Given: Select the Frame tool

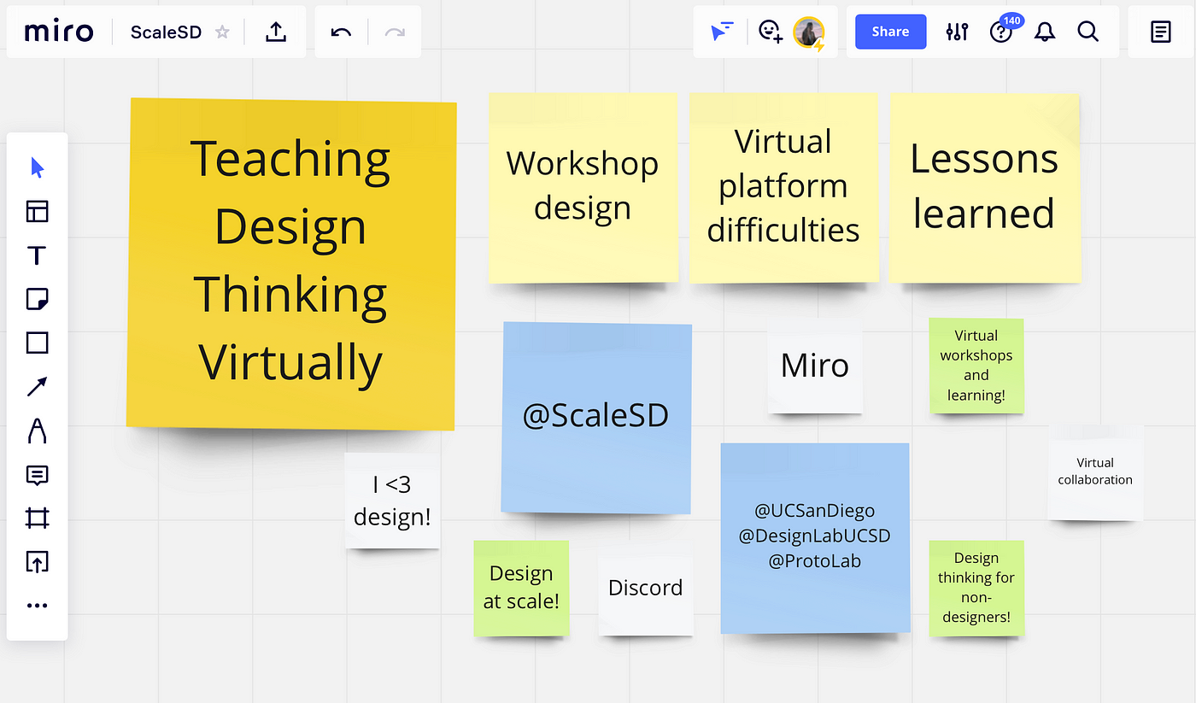Looking at the screenshot, I should (x=37, y=518).
